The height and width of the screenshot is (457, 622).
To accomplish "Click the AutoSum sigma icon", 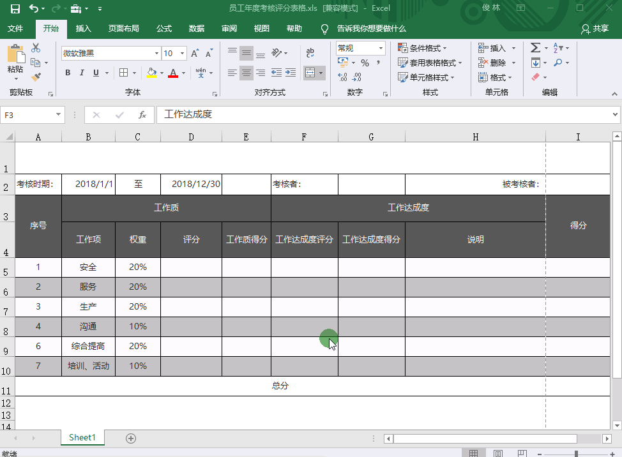I will (535, 49).
